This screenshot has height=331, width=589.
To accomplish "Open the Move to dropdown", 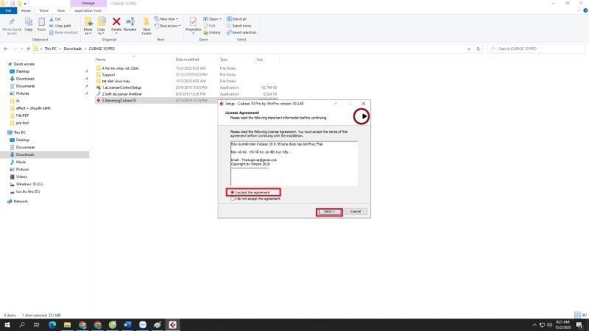I will coord(88,26).
